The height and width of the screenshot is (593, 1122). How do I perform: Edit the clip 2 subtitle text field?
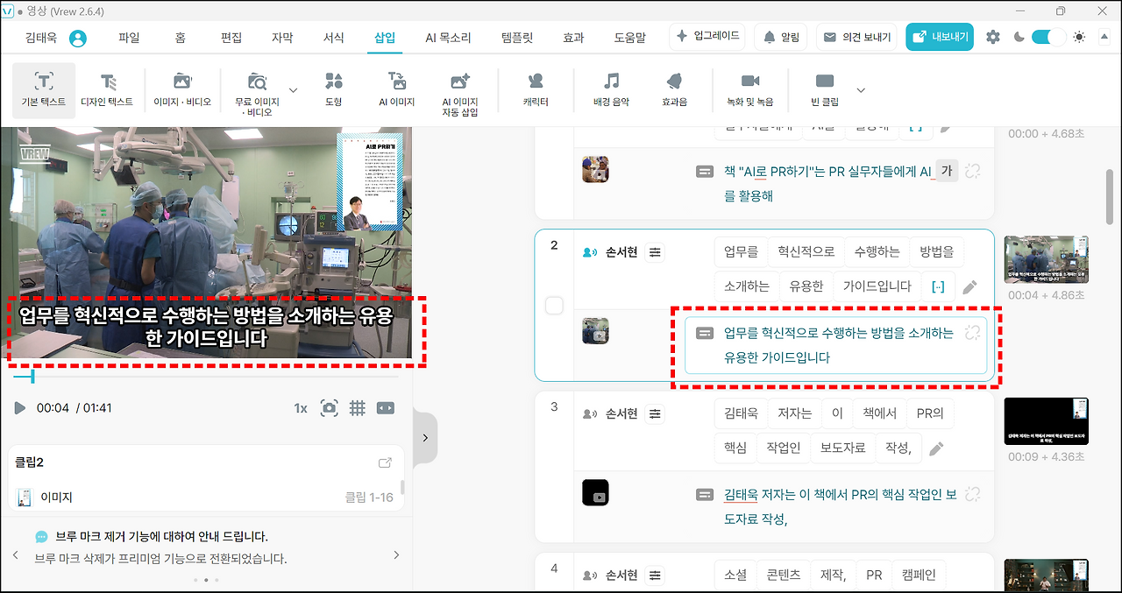click(x=835, y=345)
